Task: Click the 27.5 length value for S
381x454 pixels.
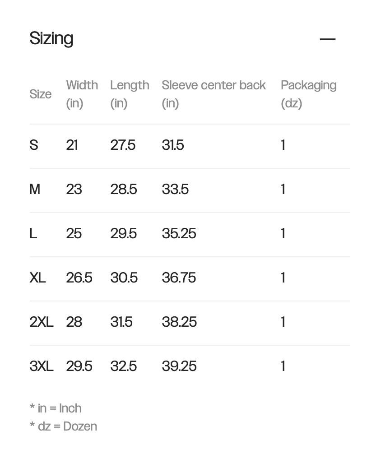Action: (123, 145)
